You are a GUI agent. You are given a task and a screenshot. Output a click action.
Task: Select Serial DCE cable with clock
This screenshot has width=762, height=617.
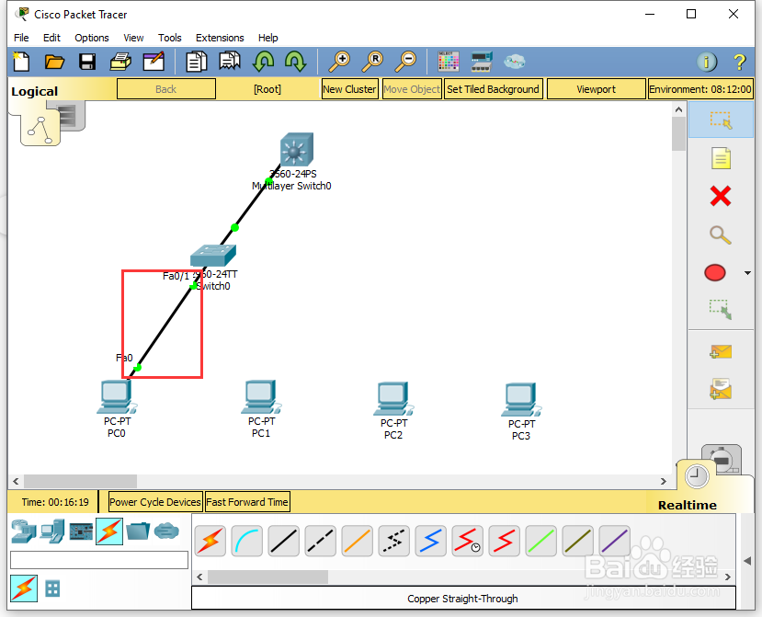click(467, 541)
